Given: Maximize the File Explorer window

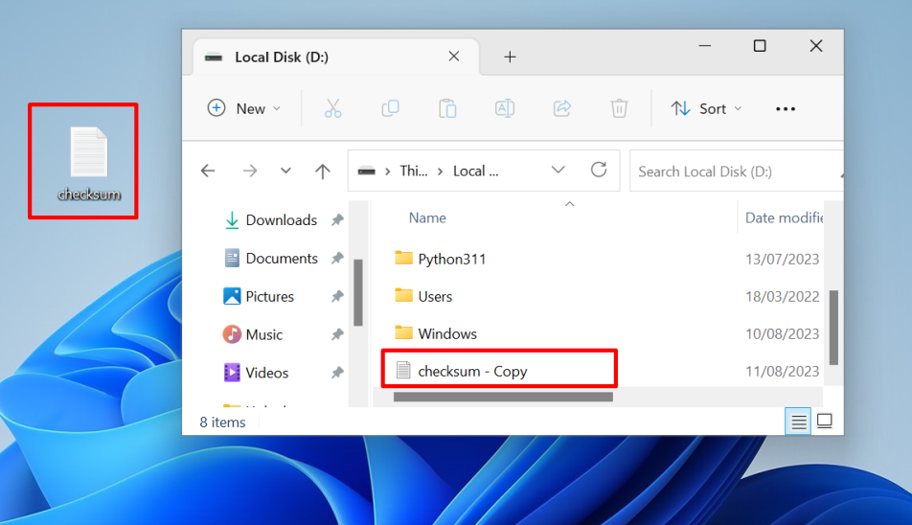Looking at the screenshot, I should pyautogui.click(x=760, y=46).
